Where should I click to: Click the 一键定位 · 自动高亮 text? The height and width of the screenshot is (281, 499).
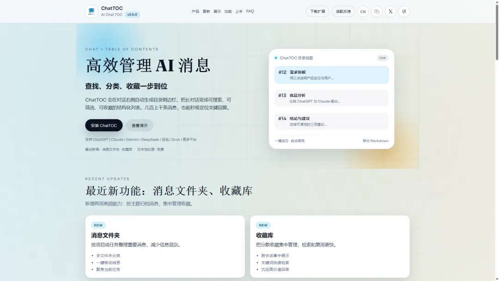290,140
